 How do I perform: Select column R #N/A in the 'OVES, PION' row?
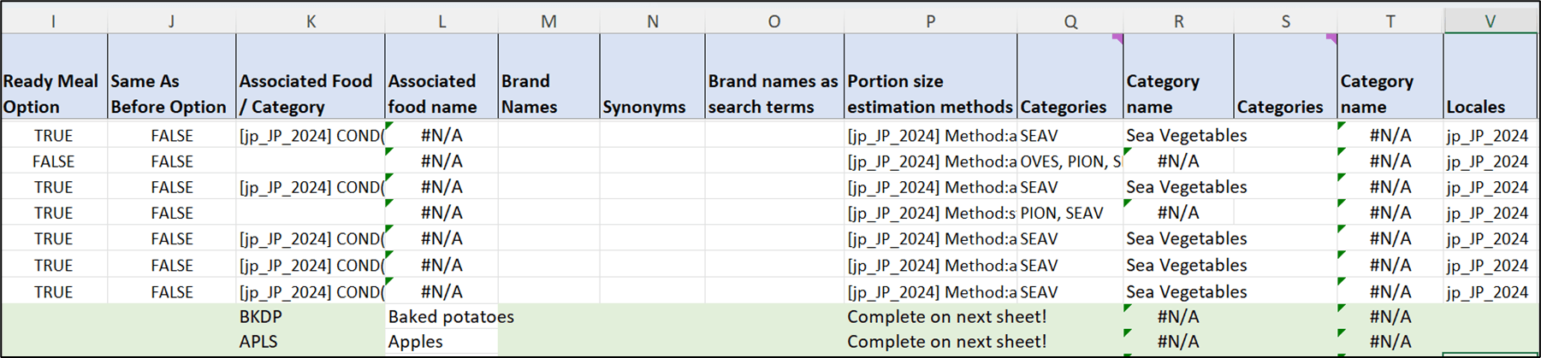[x=1178, y=161]
